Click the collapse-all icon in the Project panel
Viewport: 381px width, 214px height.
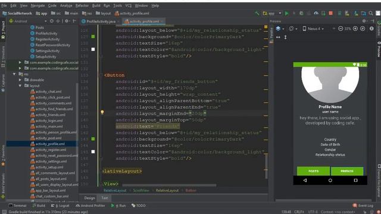58,21
